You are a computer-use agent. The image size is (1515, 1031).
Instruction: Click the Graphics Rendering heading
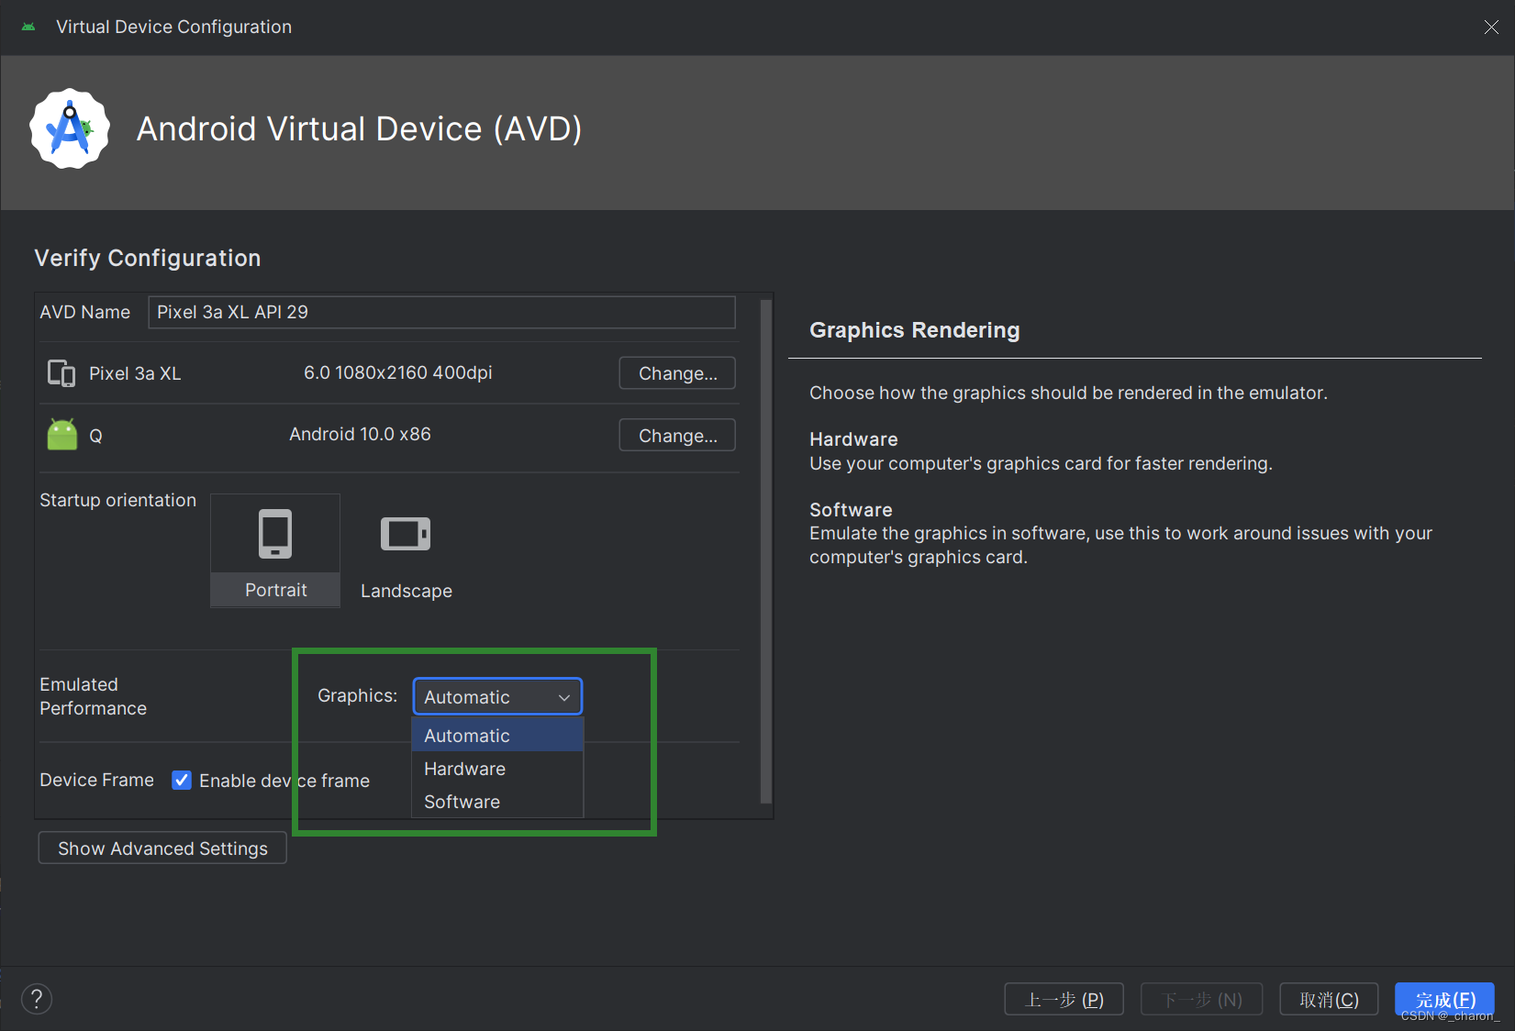[x=914, y=330]
